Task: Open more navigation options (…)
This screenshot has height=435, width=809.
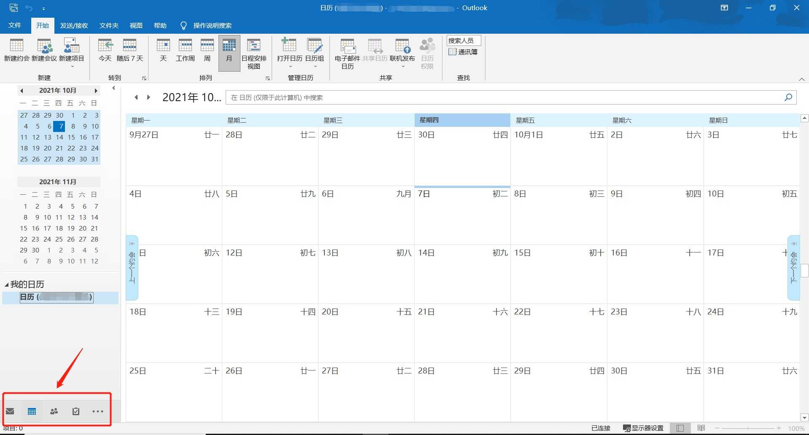Action: point(98,411)
